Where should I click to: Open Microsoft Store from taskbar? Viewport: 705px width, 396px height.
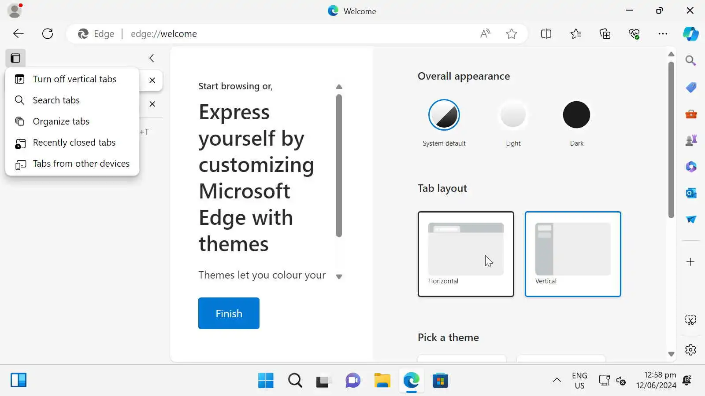(x=440, y=381)
